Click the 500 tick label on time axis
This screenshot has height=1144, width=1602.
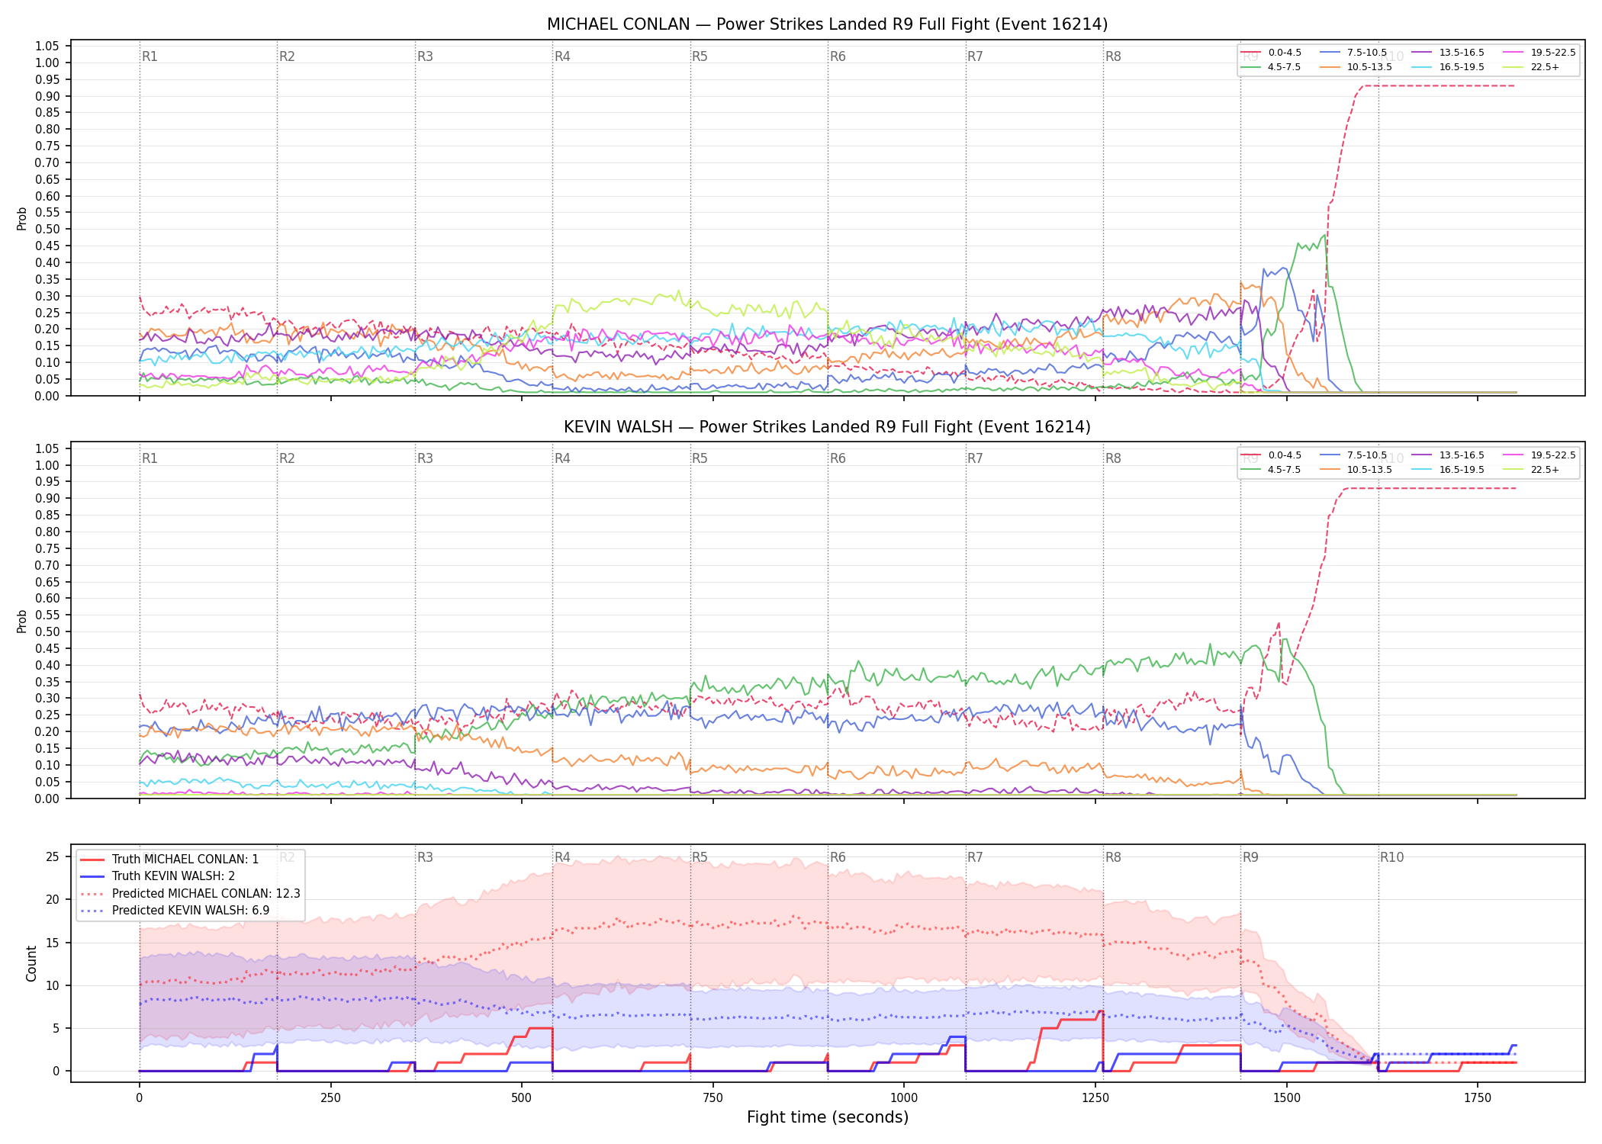[x=522, y=1098]
